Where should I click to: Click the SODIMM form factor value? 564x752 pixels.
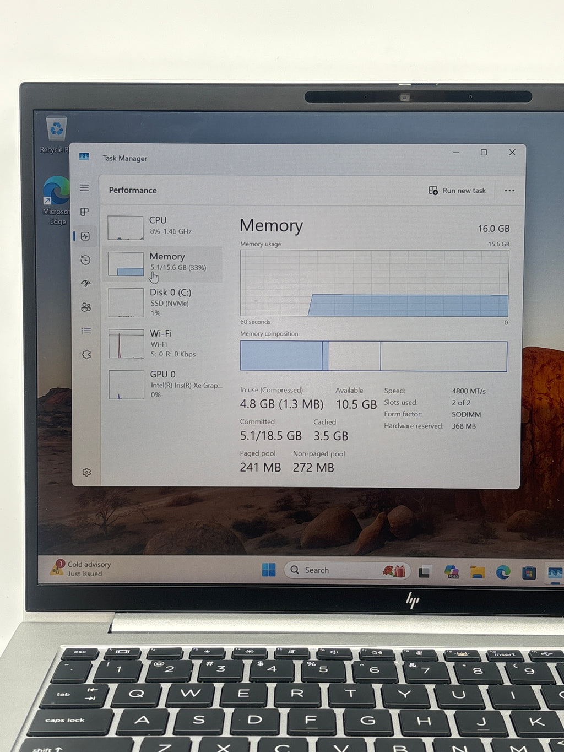pyautogui.click(x=467, y=414)
